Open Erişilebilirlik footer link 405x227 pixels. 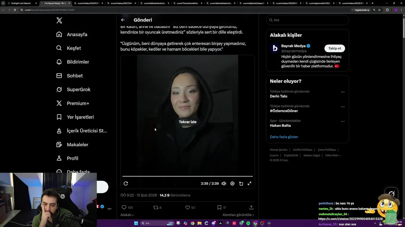click(x=291, y=155)
